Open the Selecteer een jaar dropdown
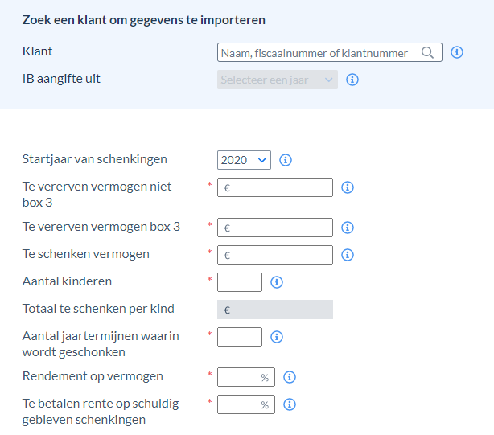 tap(278, 80)
